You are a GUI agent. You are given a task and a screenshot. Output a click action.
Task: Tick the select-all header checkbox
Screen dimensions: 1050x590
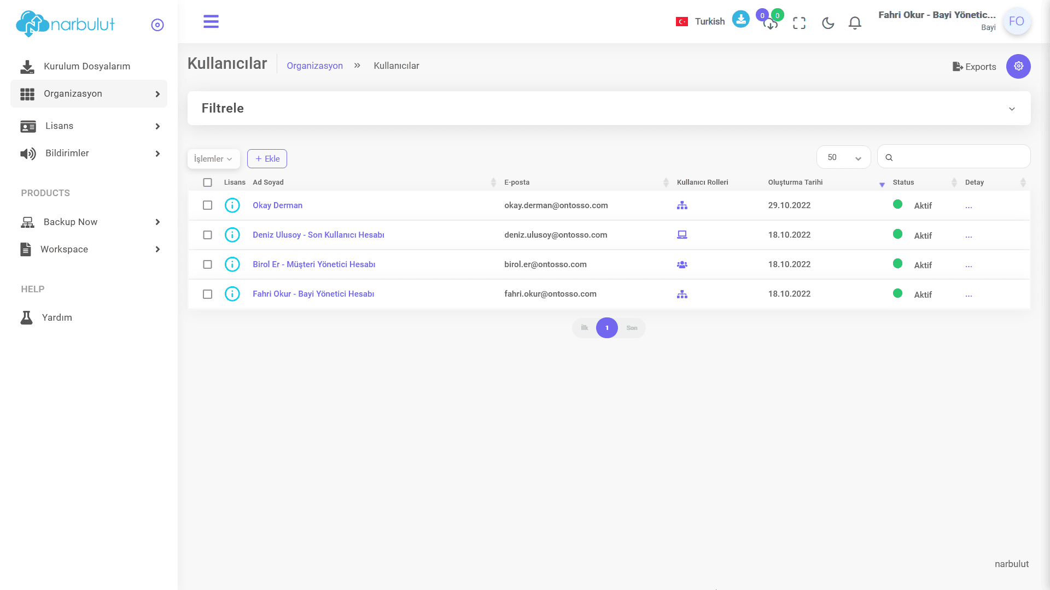click(x=207, y=182)
